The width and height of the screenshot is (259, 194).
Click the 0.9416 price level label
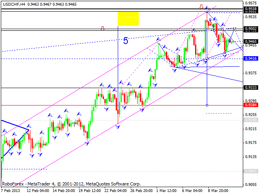click(x=251, y=59)
